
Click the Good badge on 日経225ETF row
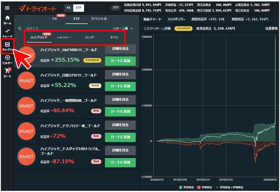(x=95, y=85)
